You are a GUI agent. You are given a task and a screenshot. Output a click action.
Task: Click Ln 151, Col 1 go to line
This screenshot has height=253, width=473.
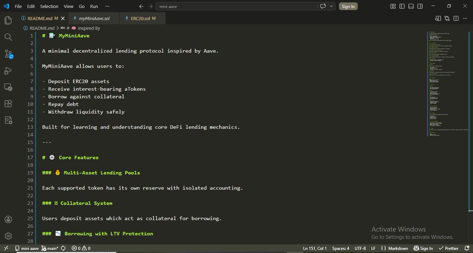pos(315,248)
